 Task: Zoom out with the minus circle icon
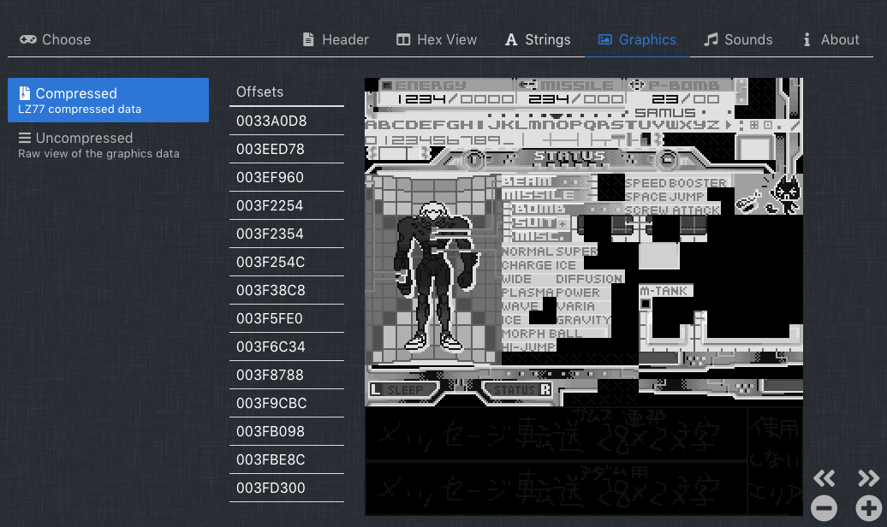pos(824,508)
